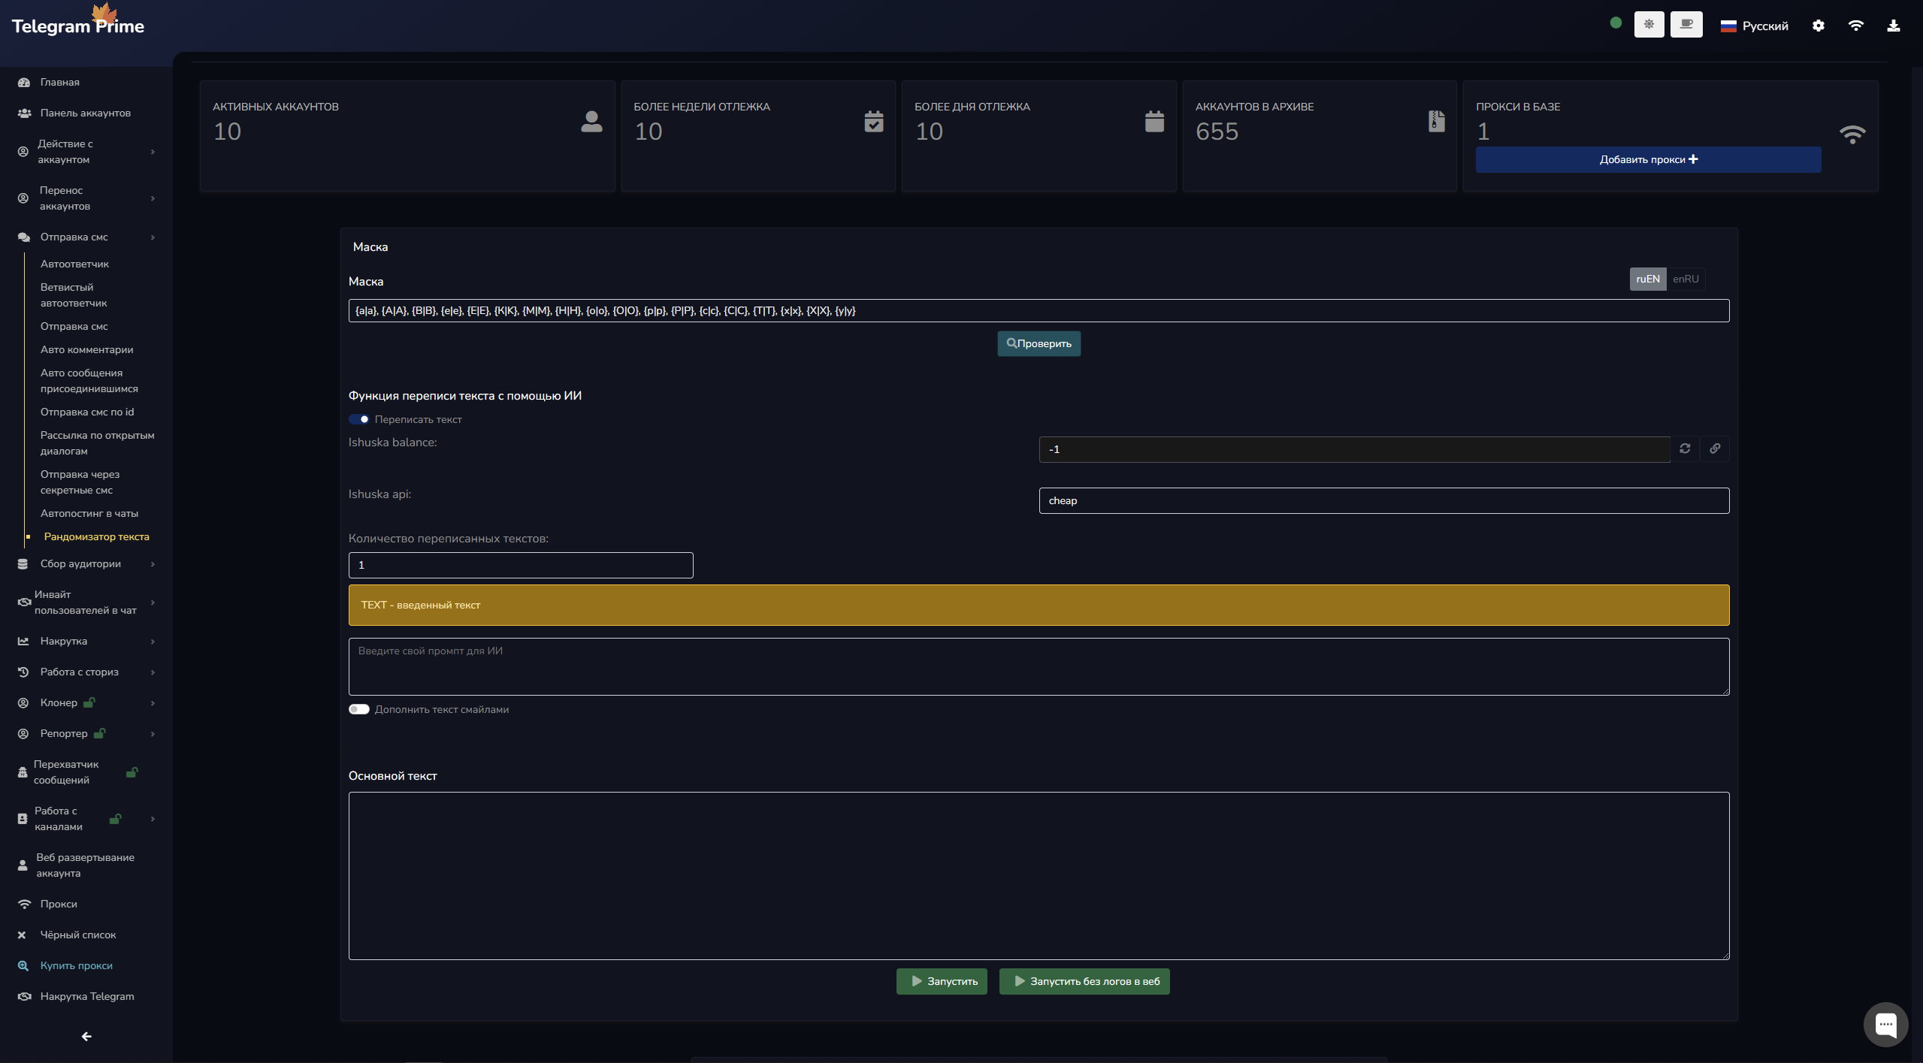
Task: Click Запустить без логов в веб
Action: point(1084,981)
